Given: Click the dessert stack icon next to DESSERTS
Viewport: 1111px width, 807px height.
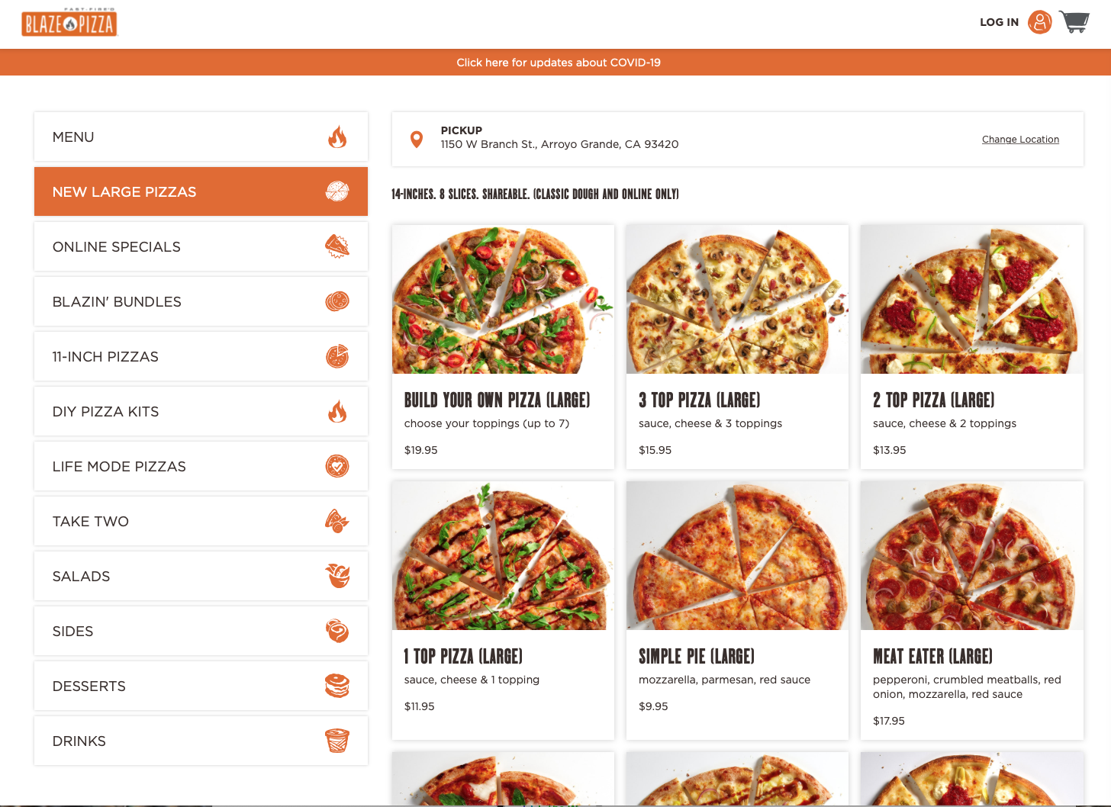Looking at the screenshot, I should click(337, 686).
